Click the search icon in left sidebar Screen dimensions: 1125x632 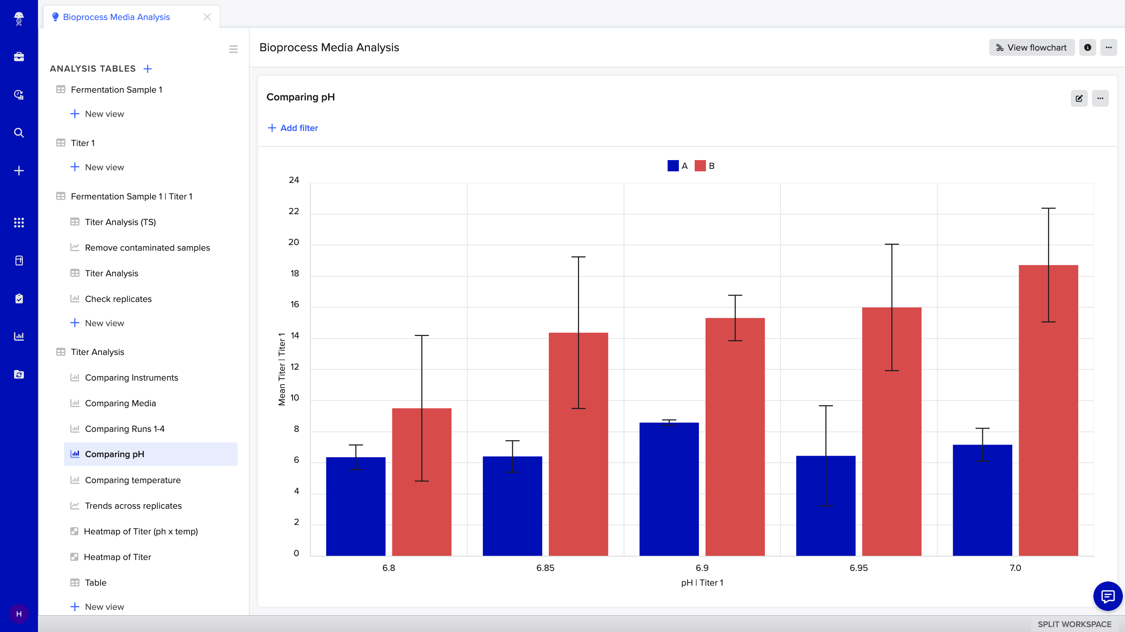coord(19,133)
